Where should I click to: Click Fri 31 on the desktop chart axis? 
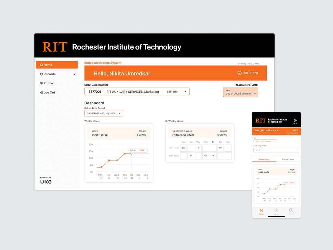131,176
